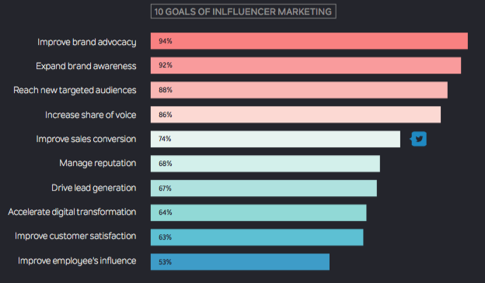Select the 74% Improve sales conversion bar
Viewport: 485px width, 283px height.
275,139
